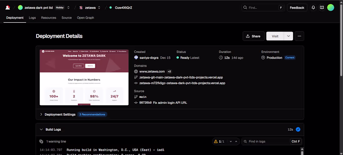This screenshot has height=155, width=343.
Task: Open the website preview thumbnail
Action: pyautogui.click(x=84, y=77)
